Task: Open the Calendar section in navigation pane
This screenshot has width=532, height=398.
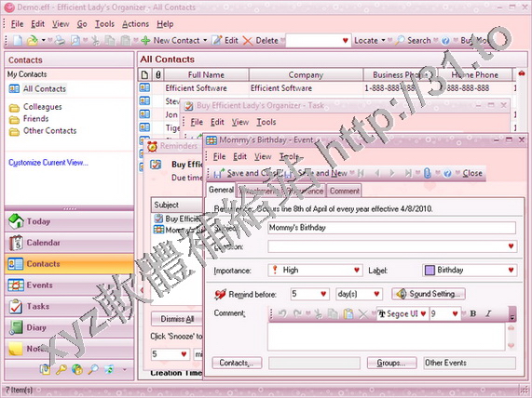Action: pyautogui.click(x=69, y=243)
